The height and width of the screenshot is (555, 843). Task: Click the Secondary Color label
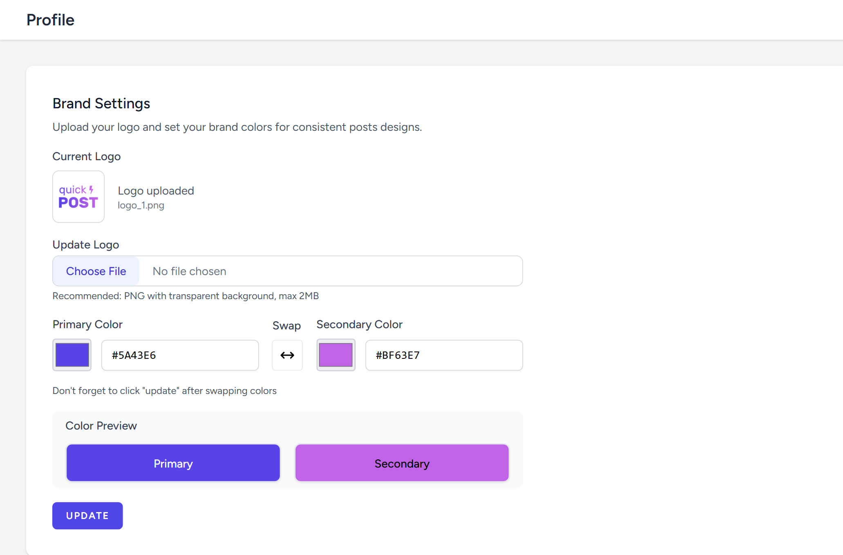coord(359,324)
